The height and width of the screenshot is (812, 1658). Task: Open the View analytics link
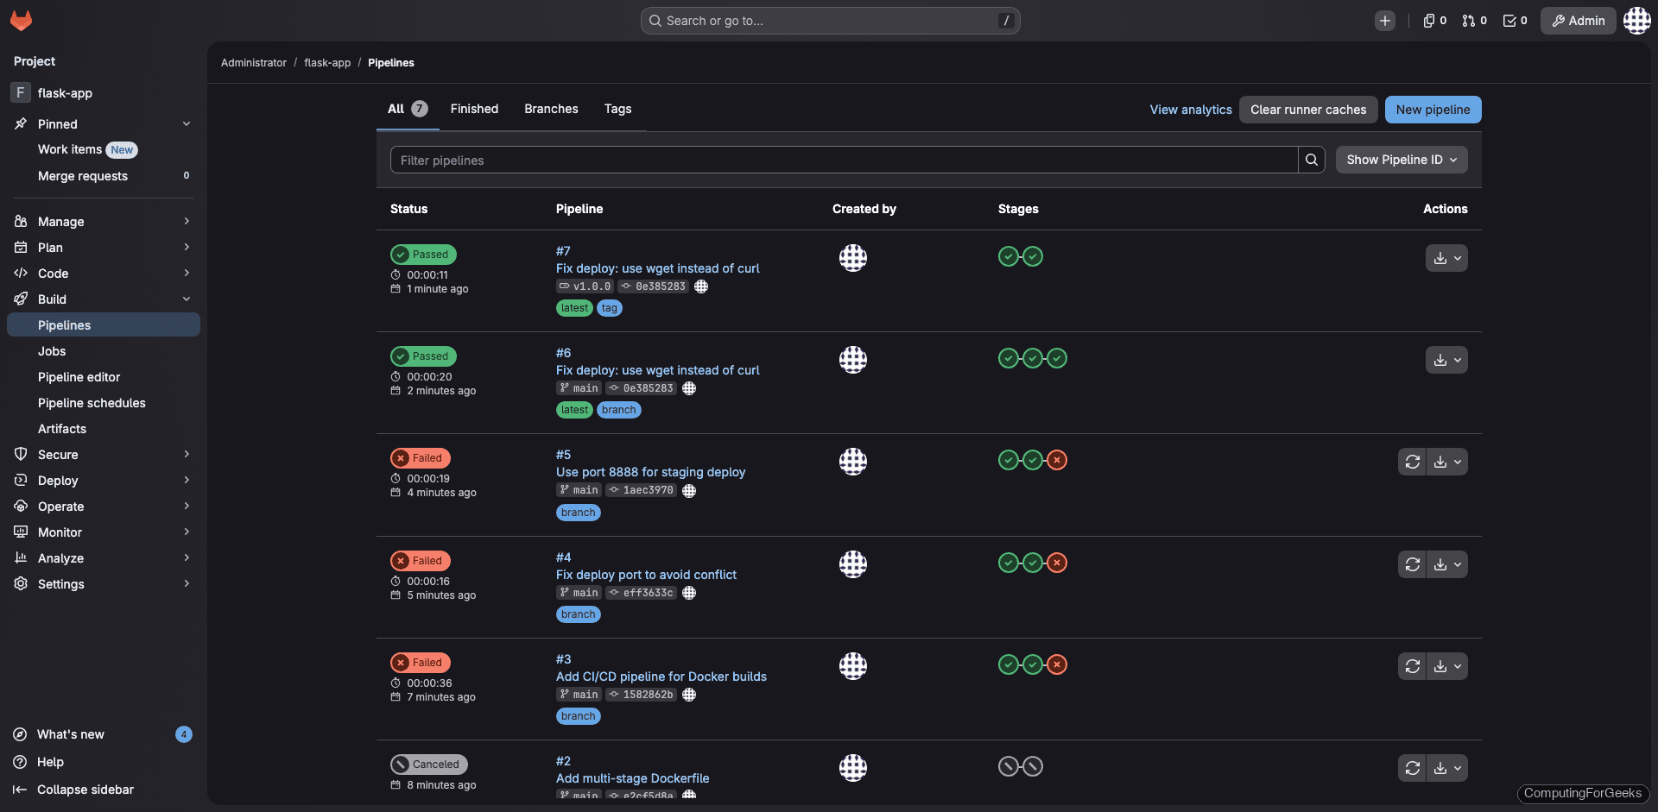coord(1190,110)
